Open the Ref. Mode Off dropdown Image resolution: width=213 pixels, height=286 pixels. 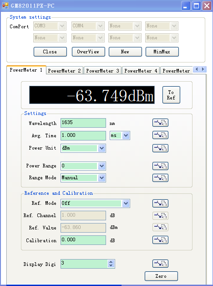tap(126, 203)
